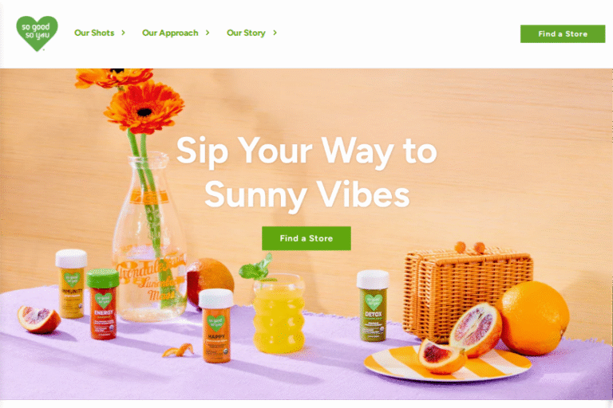
Task: Click the striped plate with blood orange
Action: [447, 364]
